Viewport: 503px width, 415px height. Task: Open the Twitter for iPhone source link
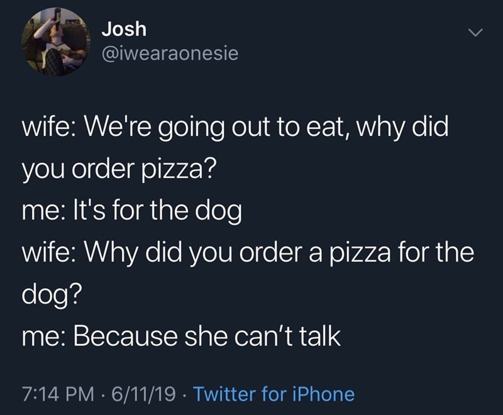(274, 394)
